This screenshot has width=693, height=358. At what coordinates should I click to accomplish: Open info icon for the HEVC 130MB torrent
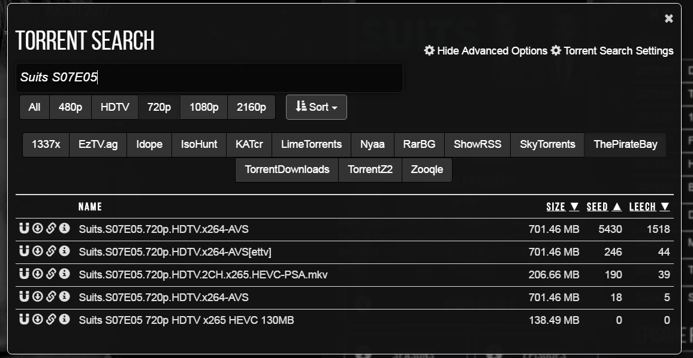(x=65, y=319)
